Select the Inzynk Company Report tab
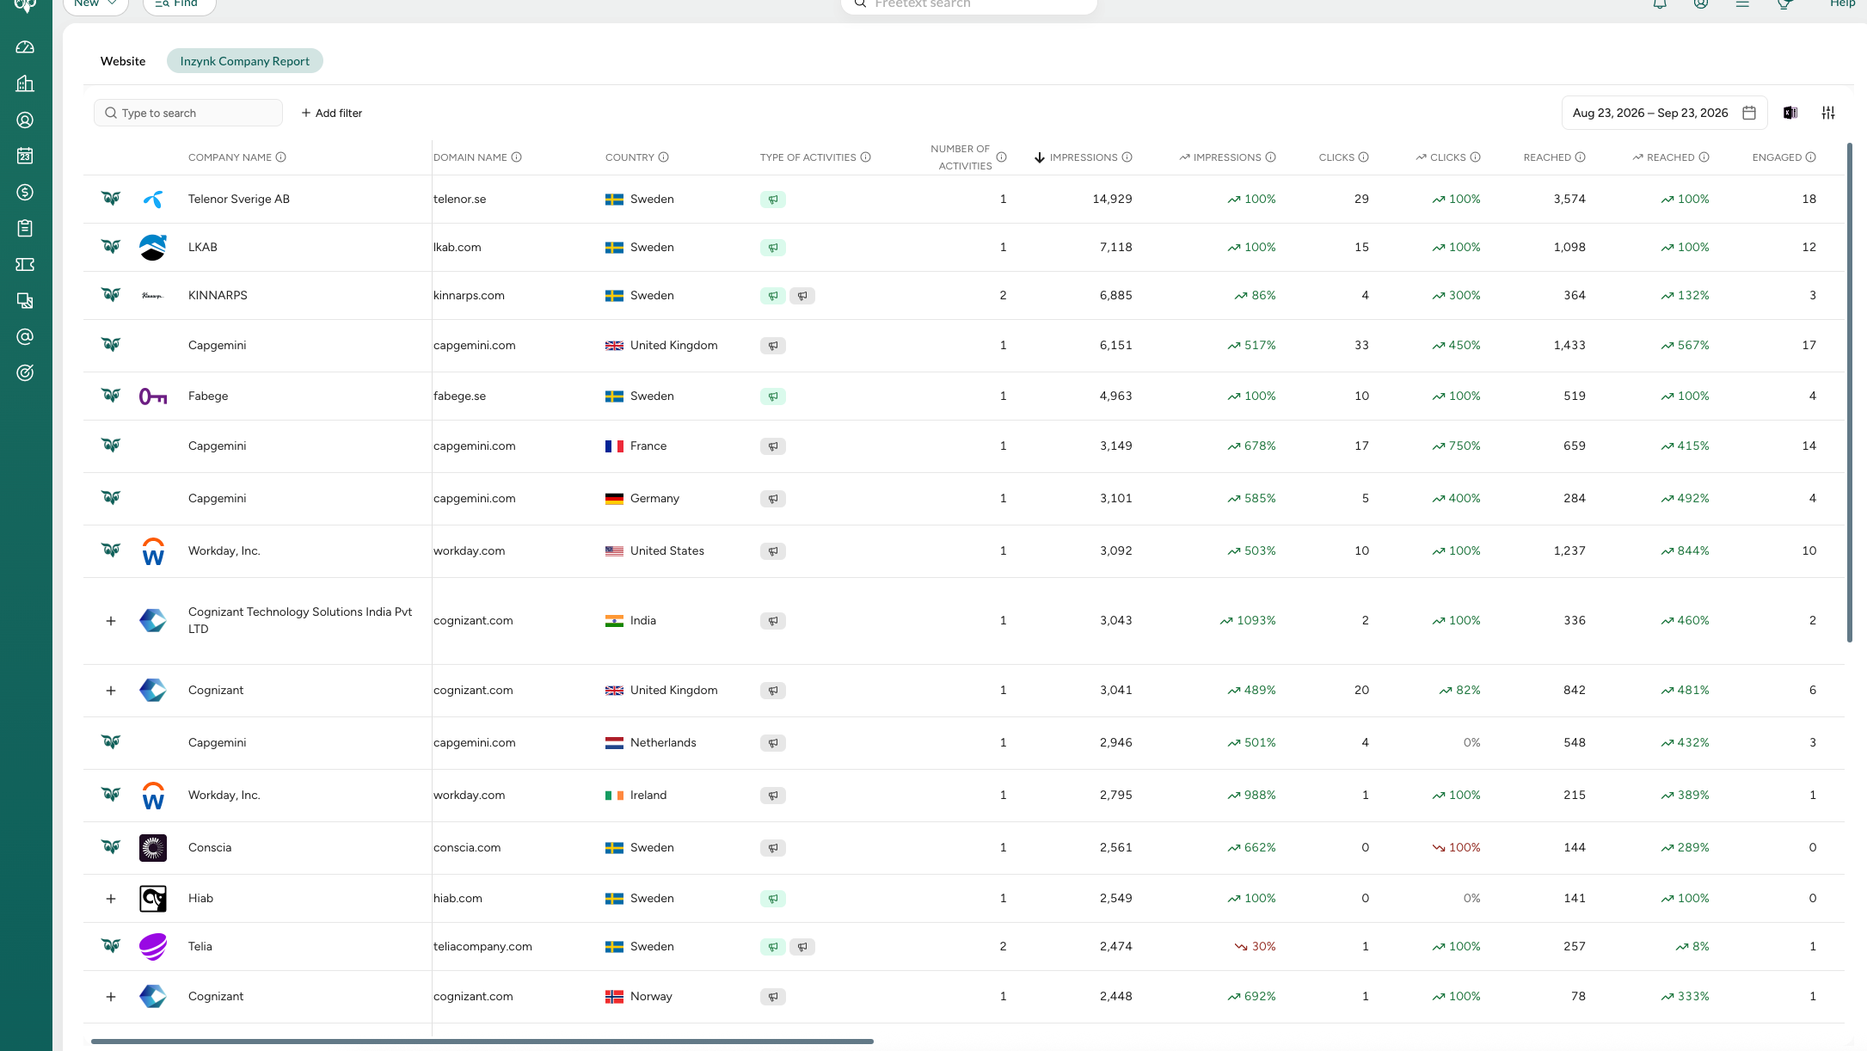 (x=245, y=61)
